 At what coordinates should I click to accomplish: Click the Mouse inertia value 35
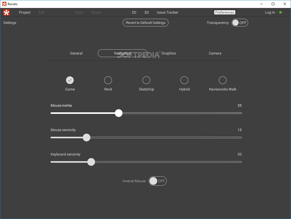pos(239,105)
